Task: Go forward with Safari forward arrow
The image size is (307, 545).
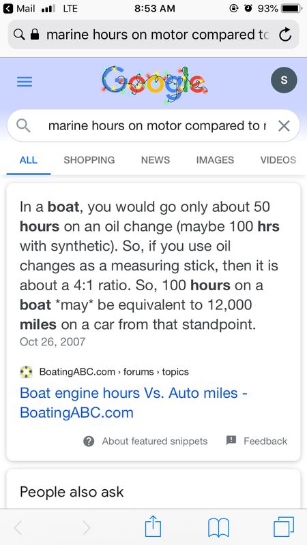Action: click(x=87, y=528)
